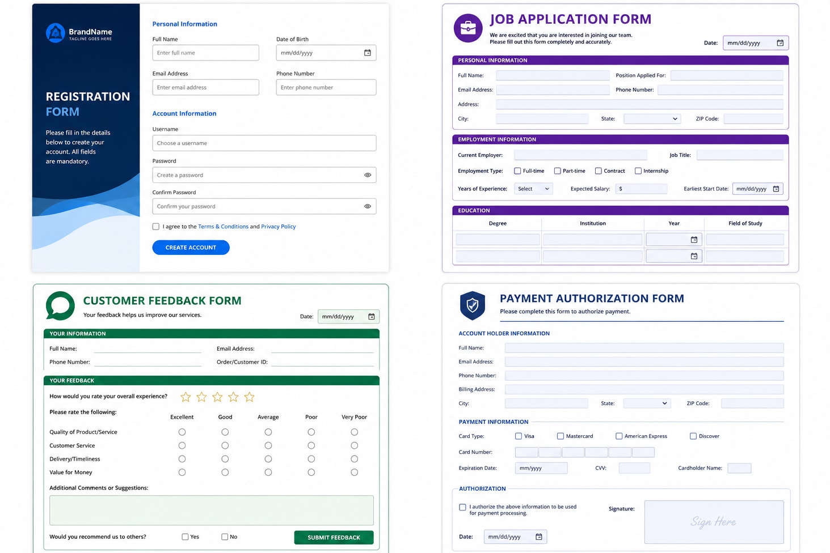Click the CREATE ACCOUNT button
This screenshot has width=830, height=553.
click(191, 248)
